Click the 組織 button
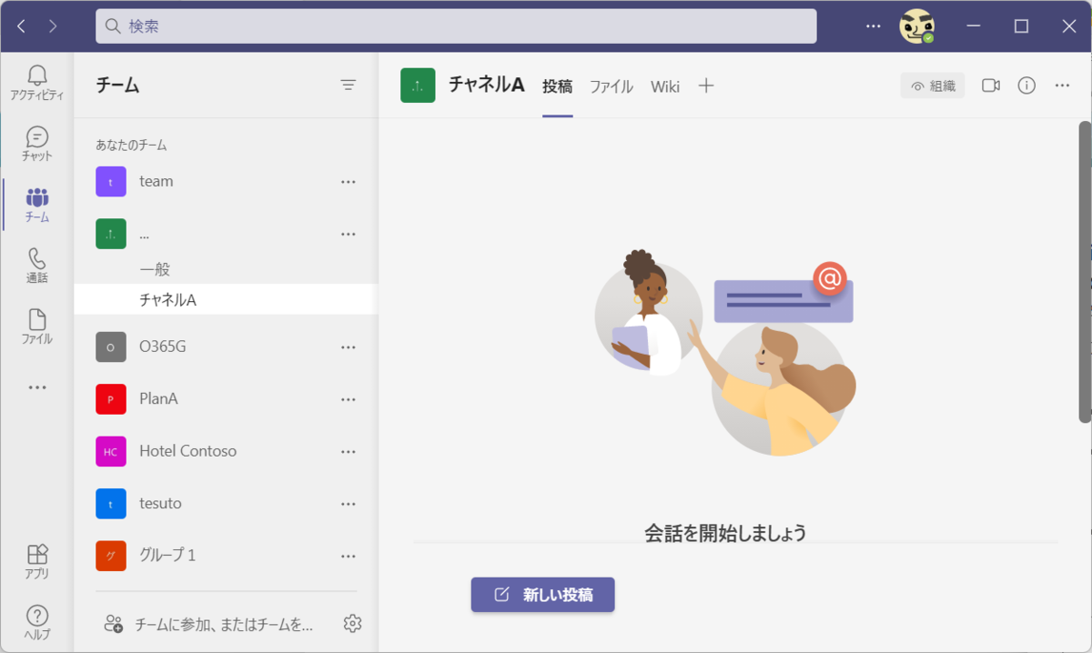Viewport: 1092px width, 653px height. coord(933,85)
